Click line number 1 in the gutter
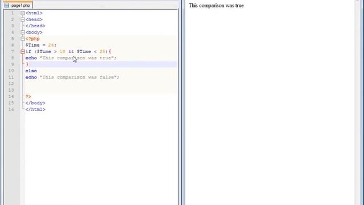 [x=13, y=13]
